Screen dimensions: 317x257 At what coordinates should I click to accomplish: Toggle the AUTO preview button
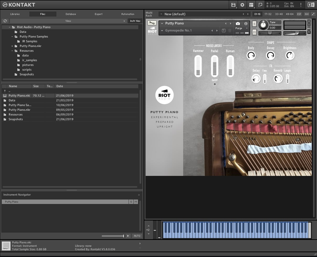coord(137,236)
